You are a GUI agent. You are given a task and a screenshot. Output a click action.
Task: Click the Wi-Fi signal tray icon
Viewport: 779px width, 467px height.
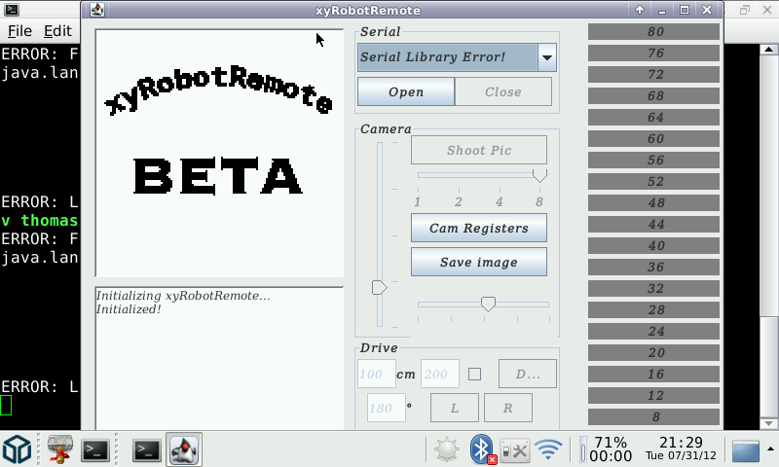click(x=548, y=449)
